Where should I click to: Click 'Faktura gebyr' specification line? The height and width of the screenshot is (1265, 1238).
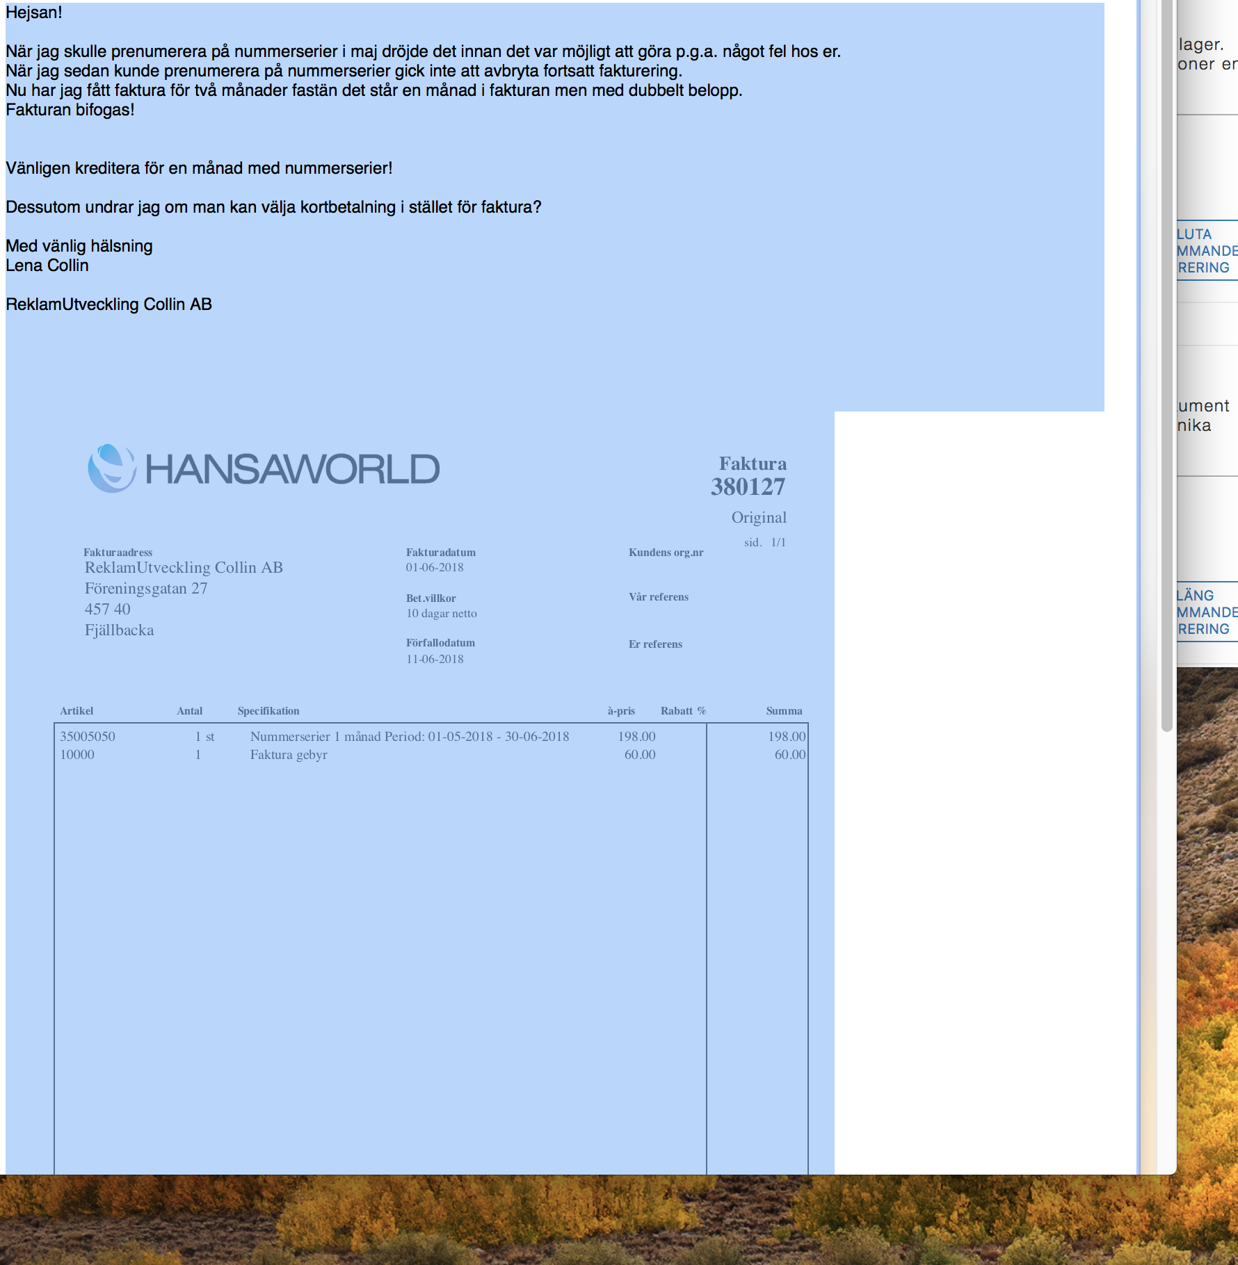pyautogui.click(x=289, y=755)
